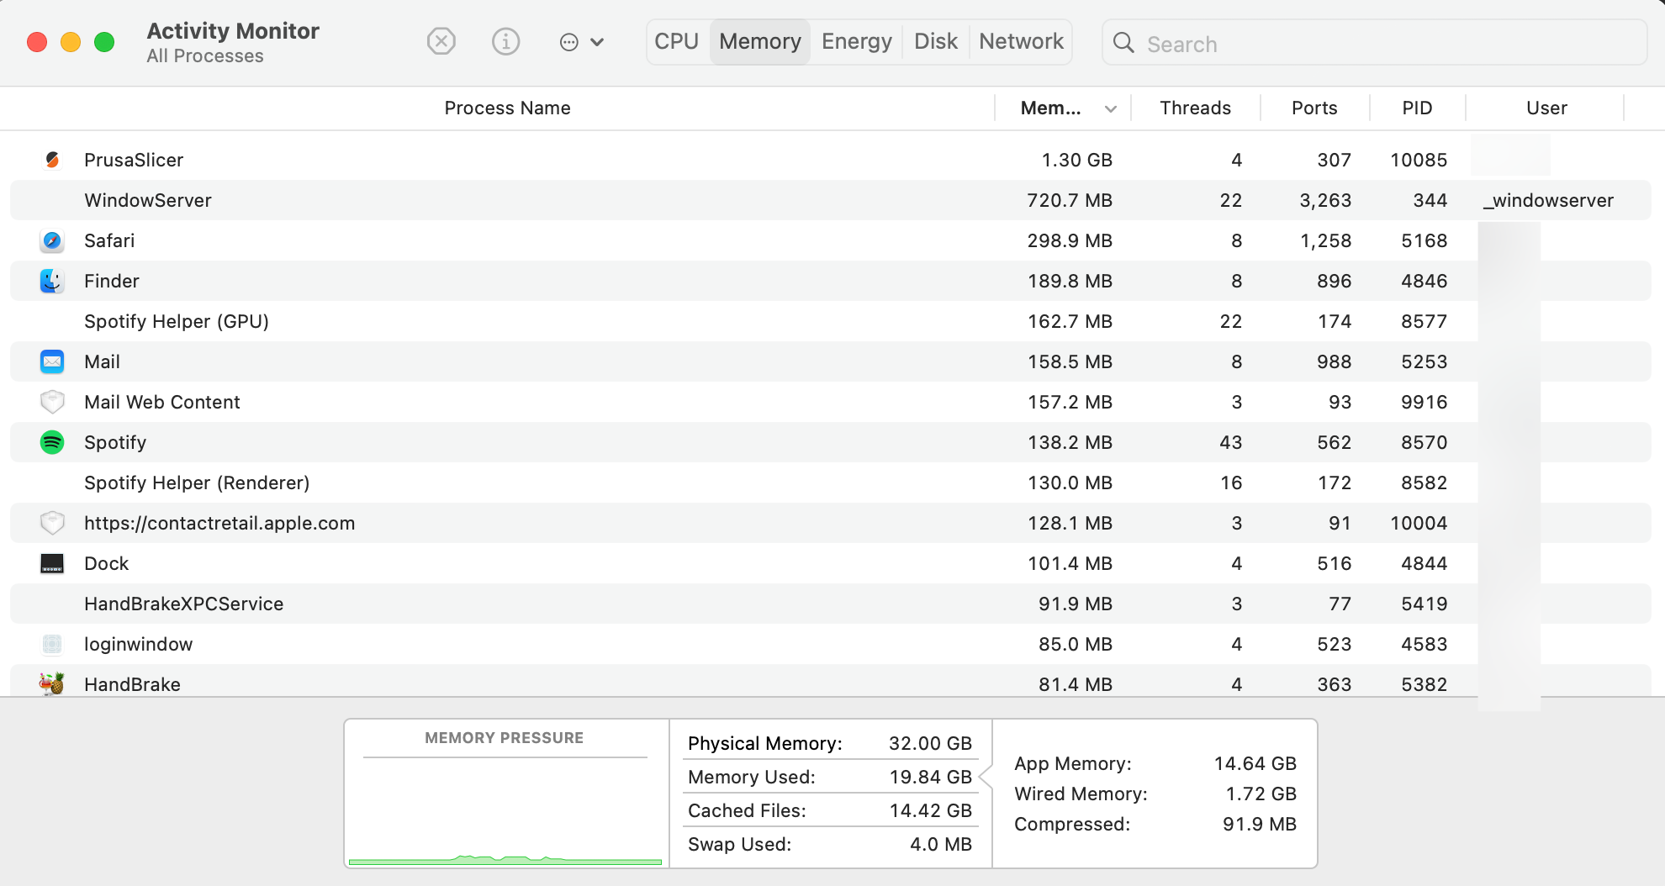This screenshot has width=1665, height=886.
Task: Click the PID 8570 cell
Action: pos(1424,442)
